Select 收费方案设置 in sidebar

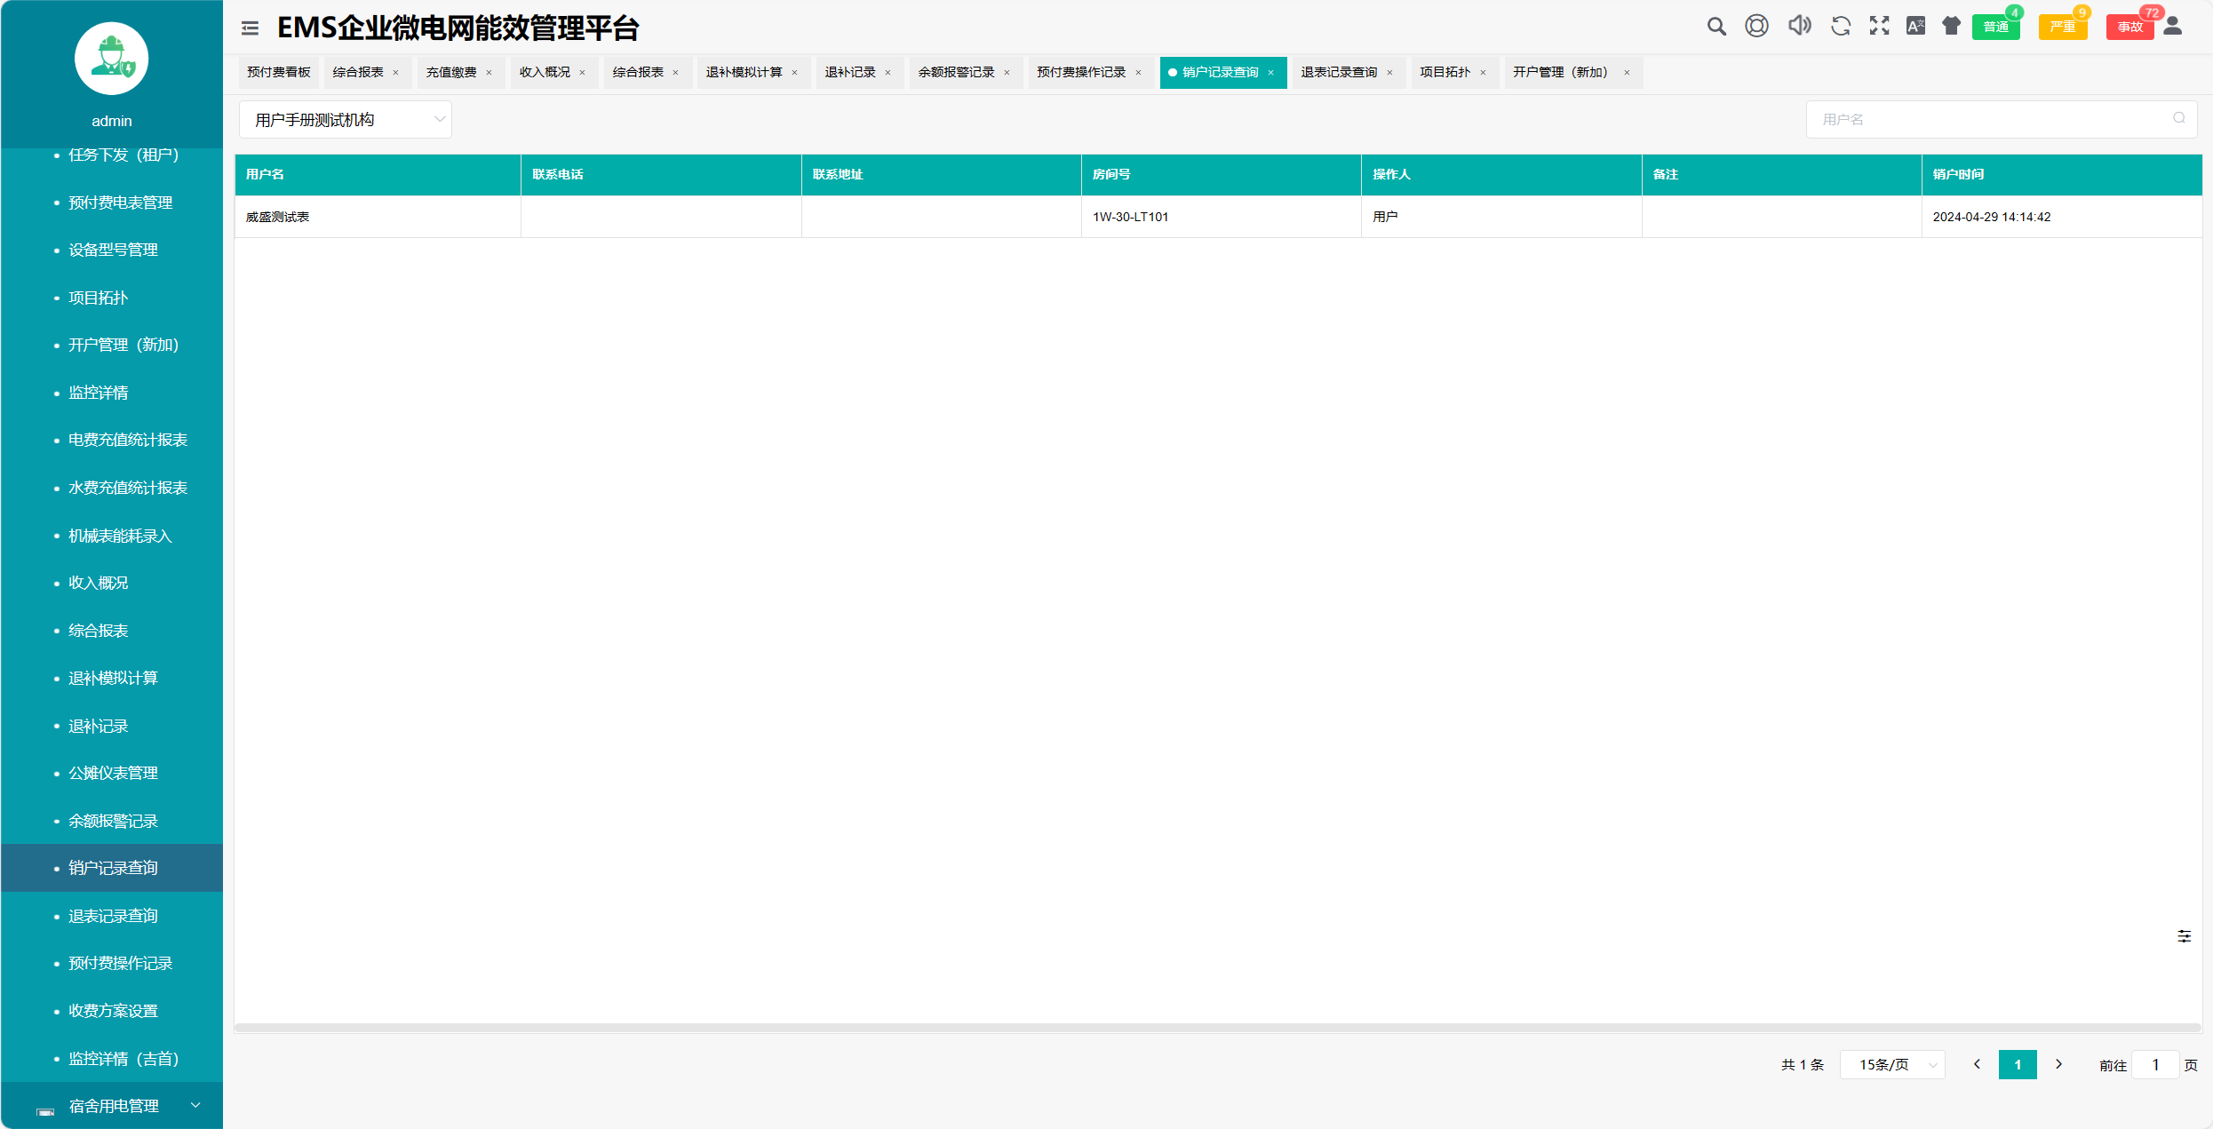tap(113, 1011)
